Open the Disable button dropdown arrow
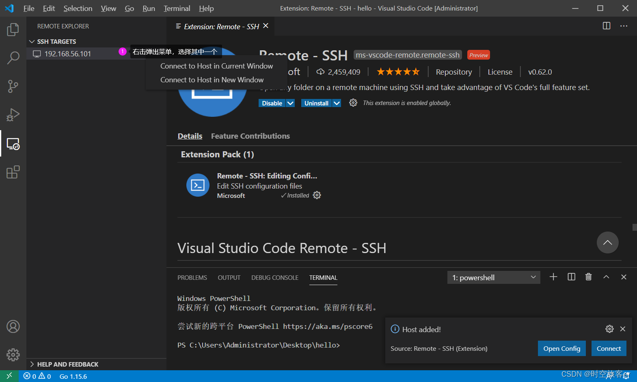This screenshot has height=382, width=637. 290,103
